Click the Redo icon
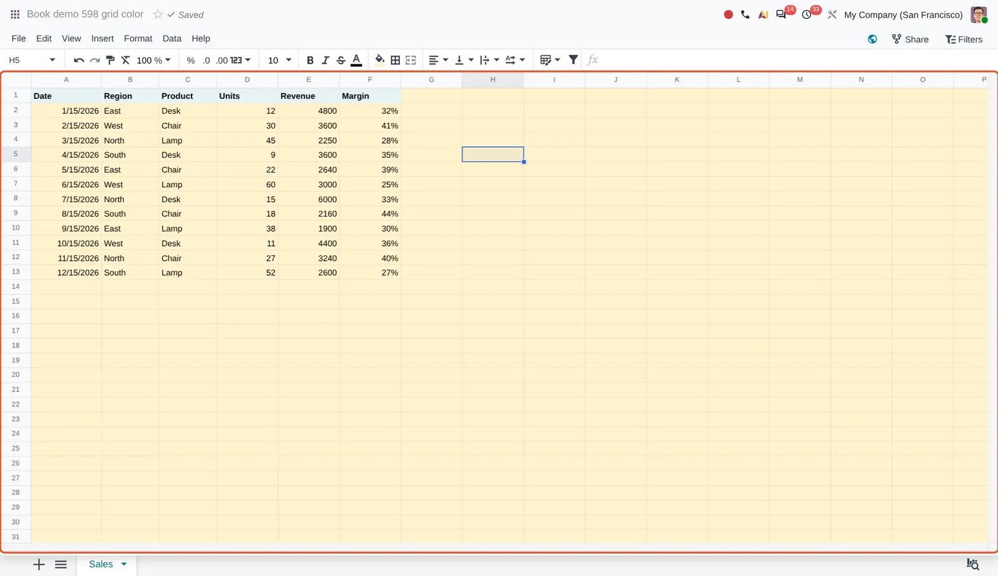Screen dimensions: 998x576 [x=95, y=60]
